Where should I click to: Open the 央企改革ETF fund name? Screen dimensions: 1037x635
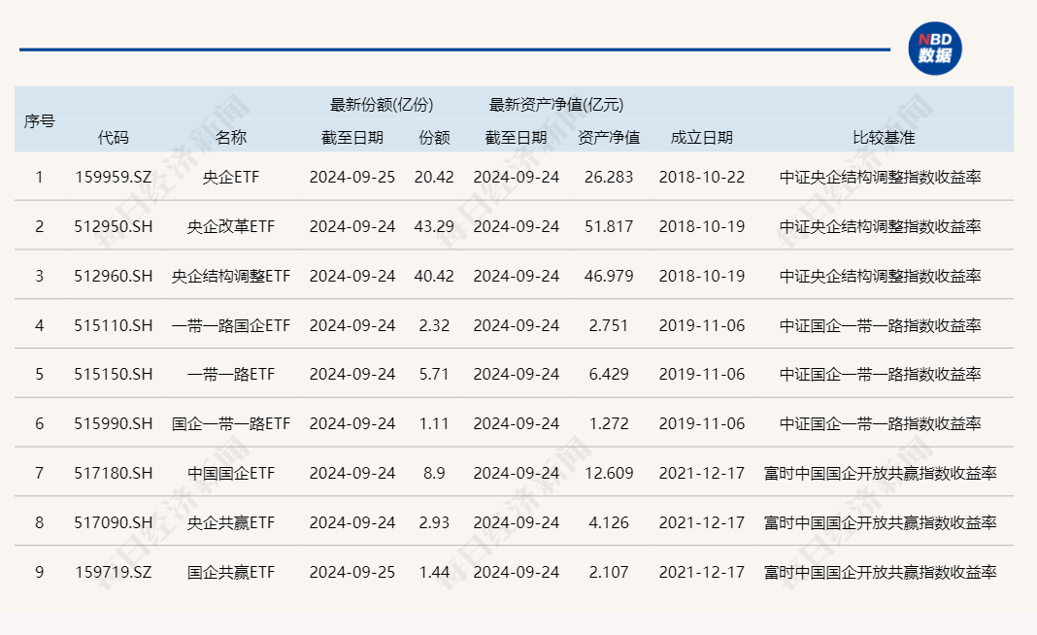coord(231,226)
